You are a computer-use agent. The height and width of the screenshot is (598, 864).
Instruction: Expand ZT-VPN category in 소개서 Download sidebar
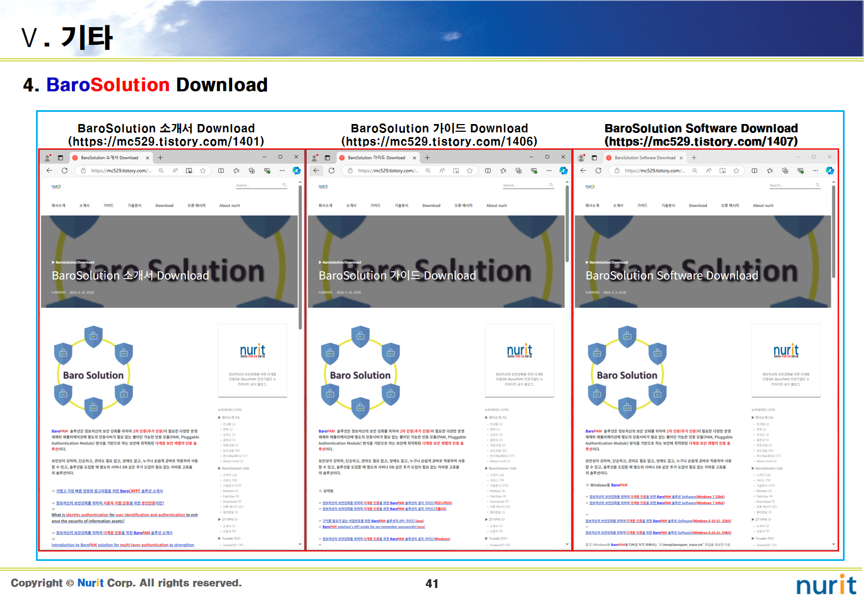pyautogui.click(x=228, y=519)
